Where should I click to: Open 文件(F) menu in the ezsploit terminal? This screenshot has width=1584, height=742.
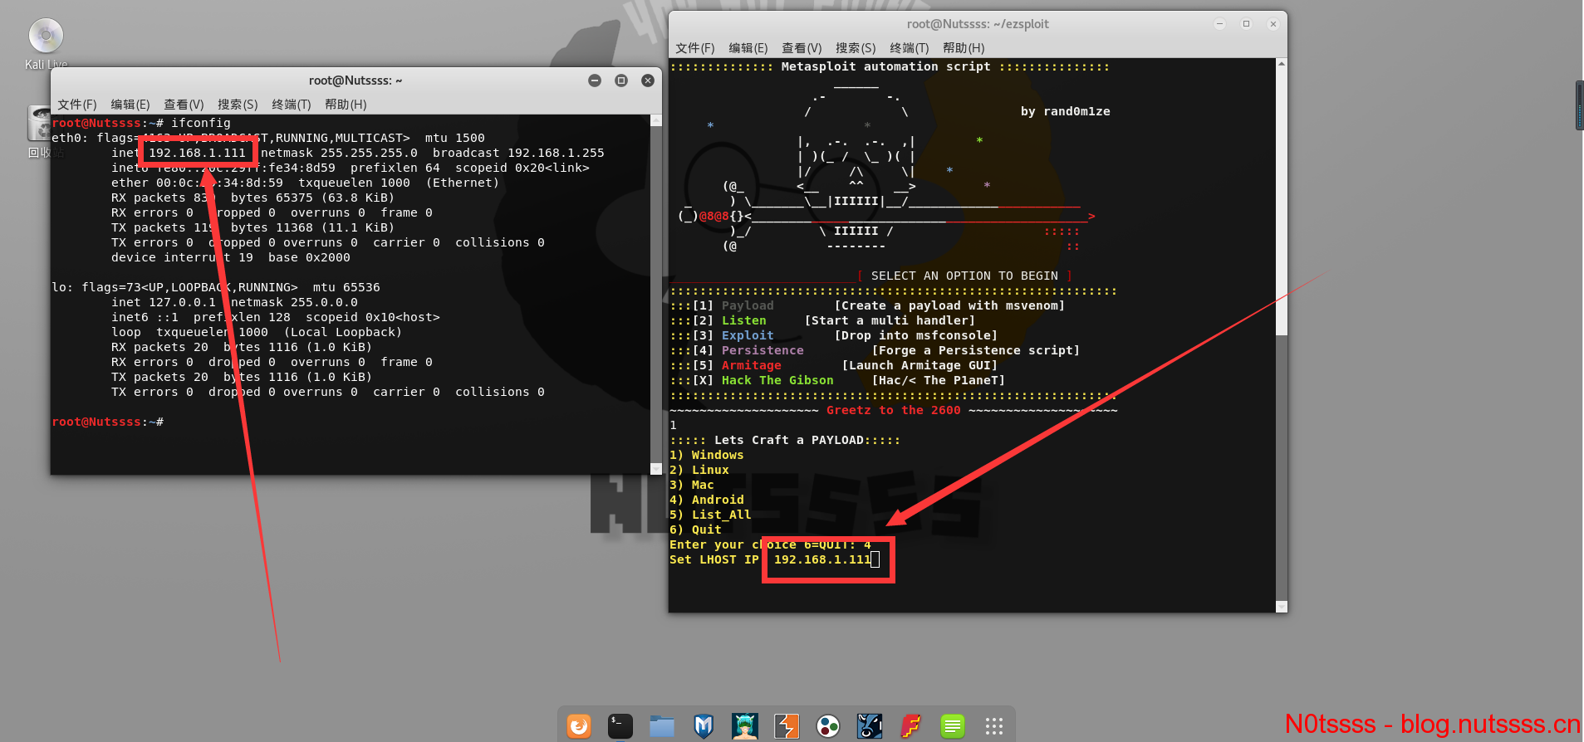(x=695, y=48)
